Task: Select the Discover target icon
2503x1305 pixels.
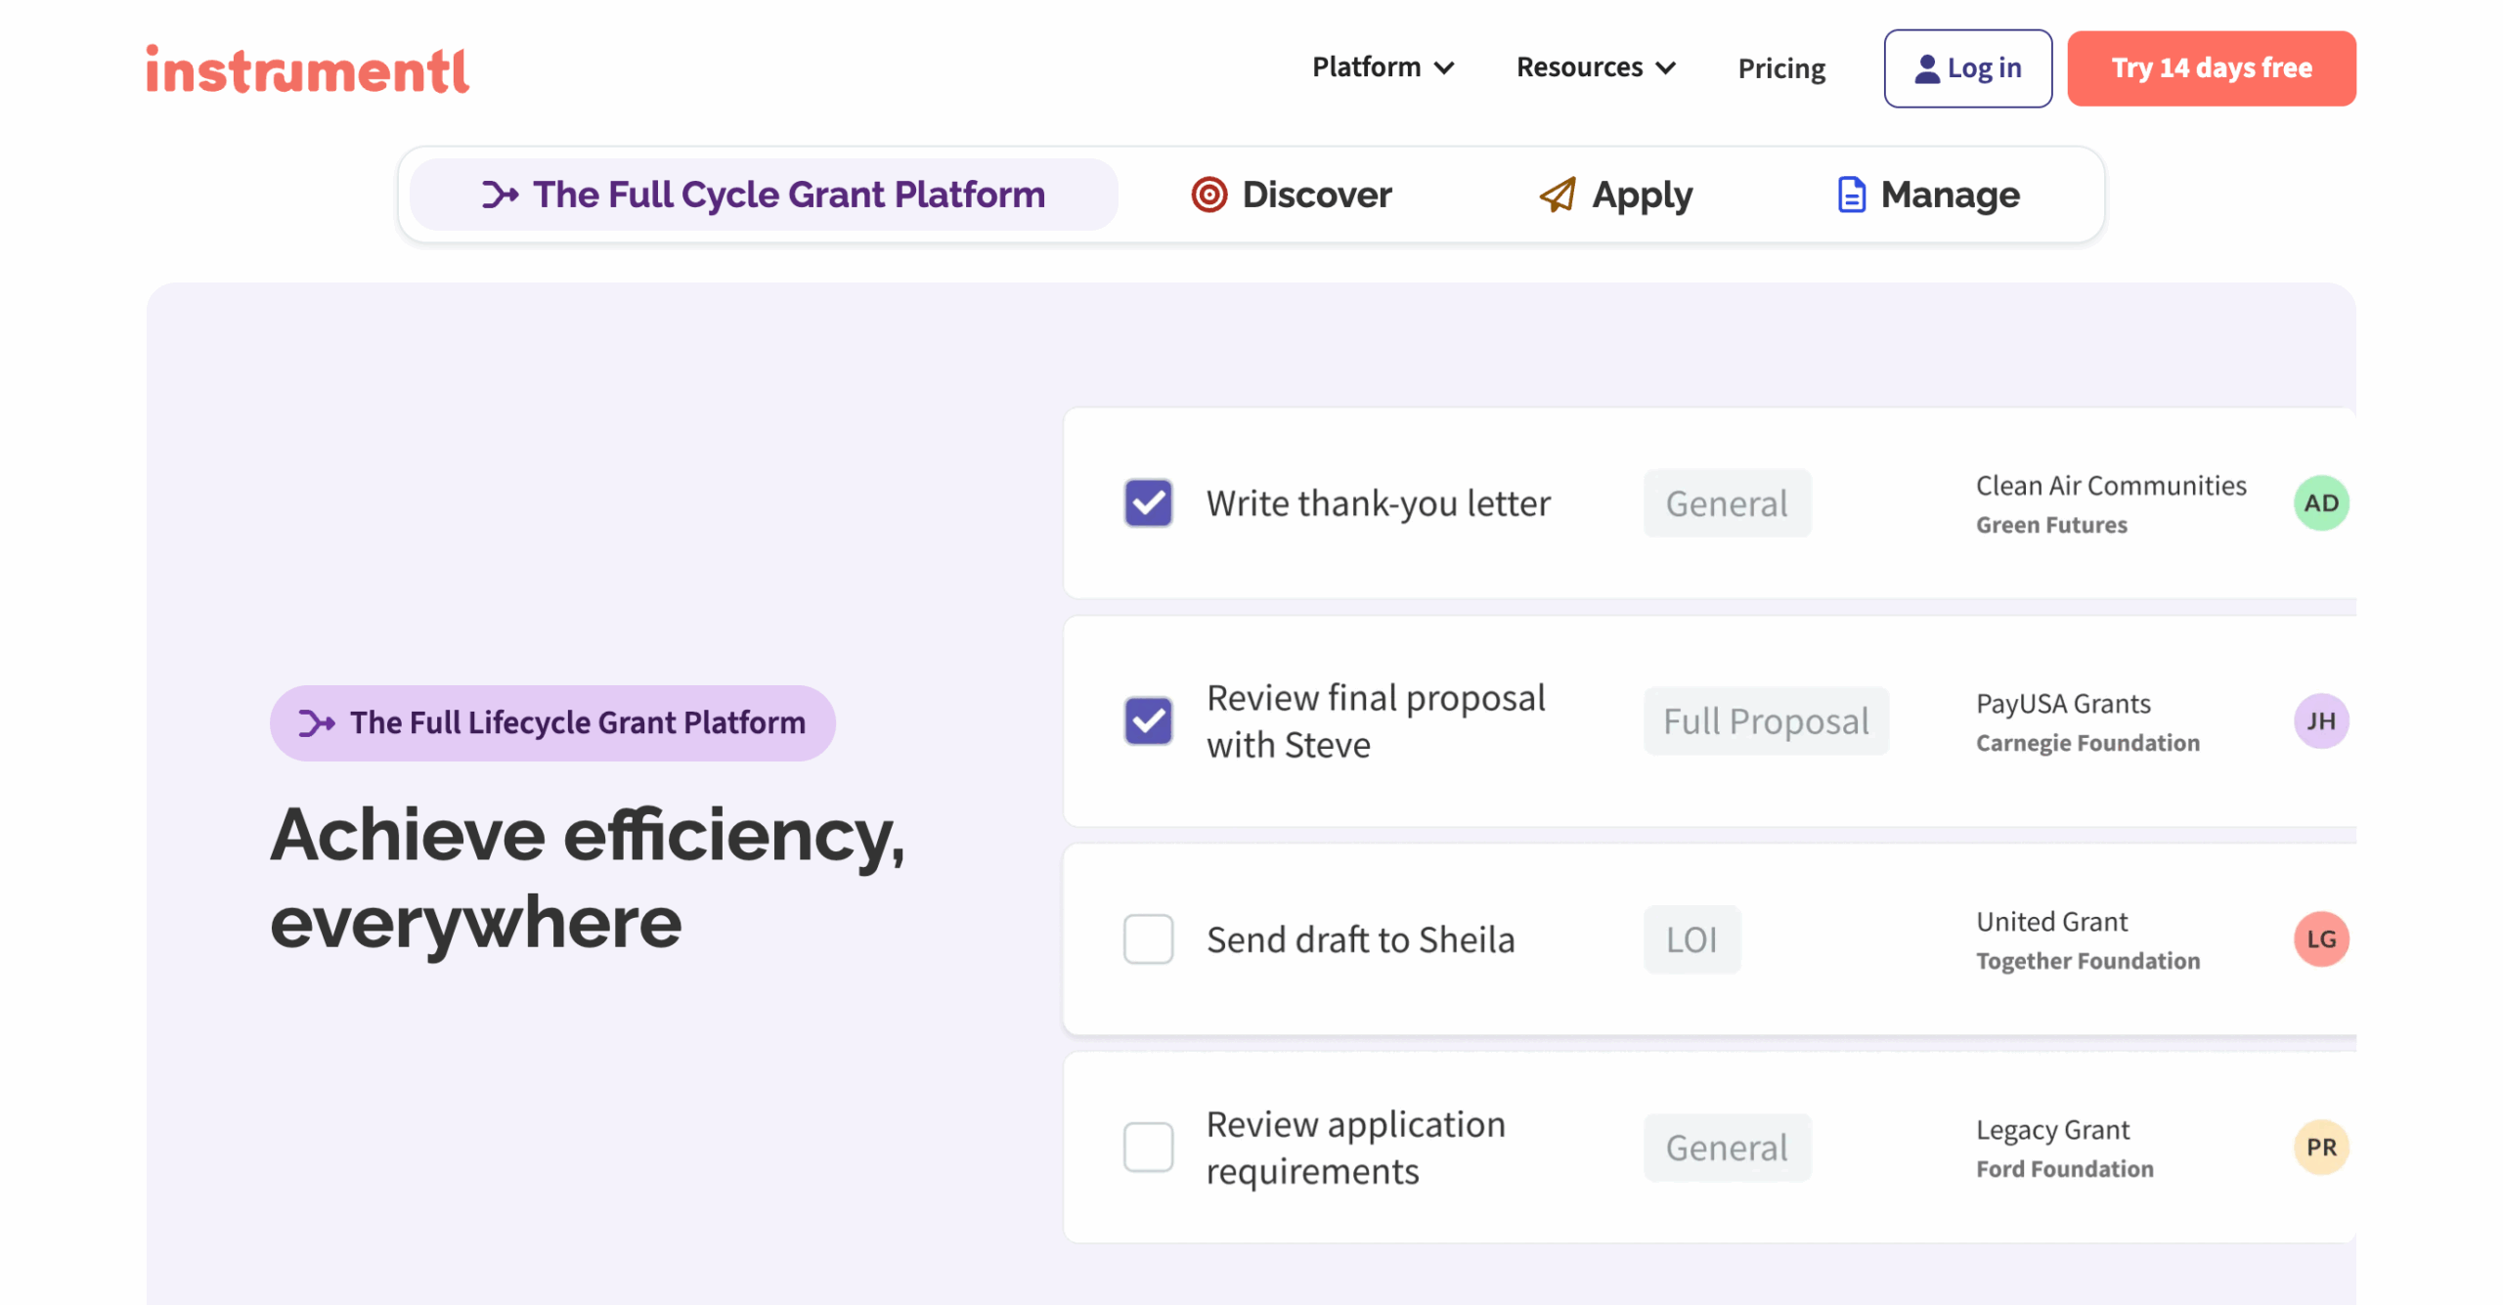Action: pos(1208,195)
